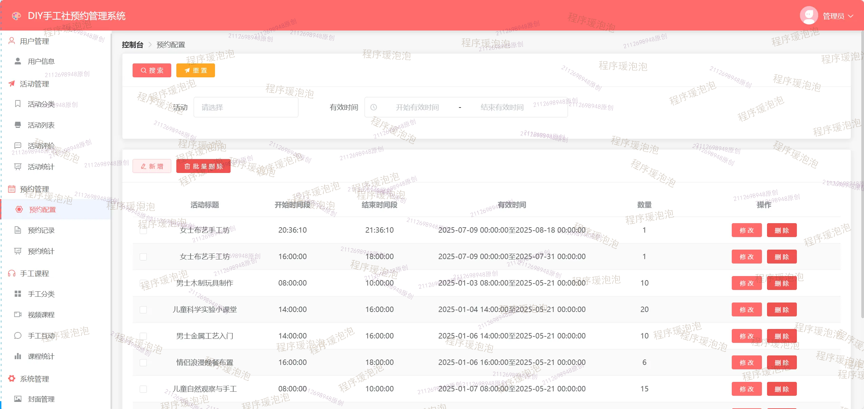Screen dimensions: 864x409
Task: Click the document icon beside 预约记录
Action: coord(18,230)
